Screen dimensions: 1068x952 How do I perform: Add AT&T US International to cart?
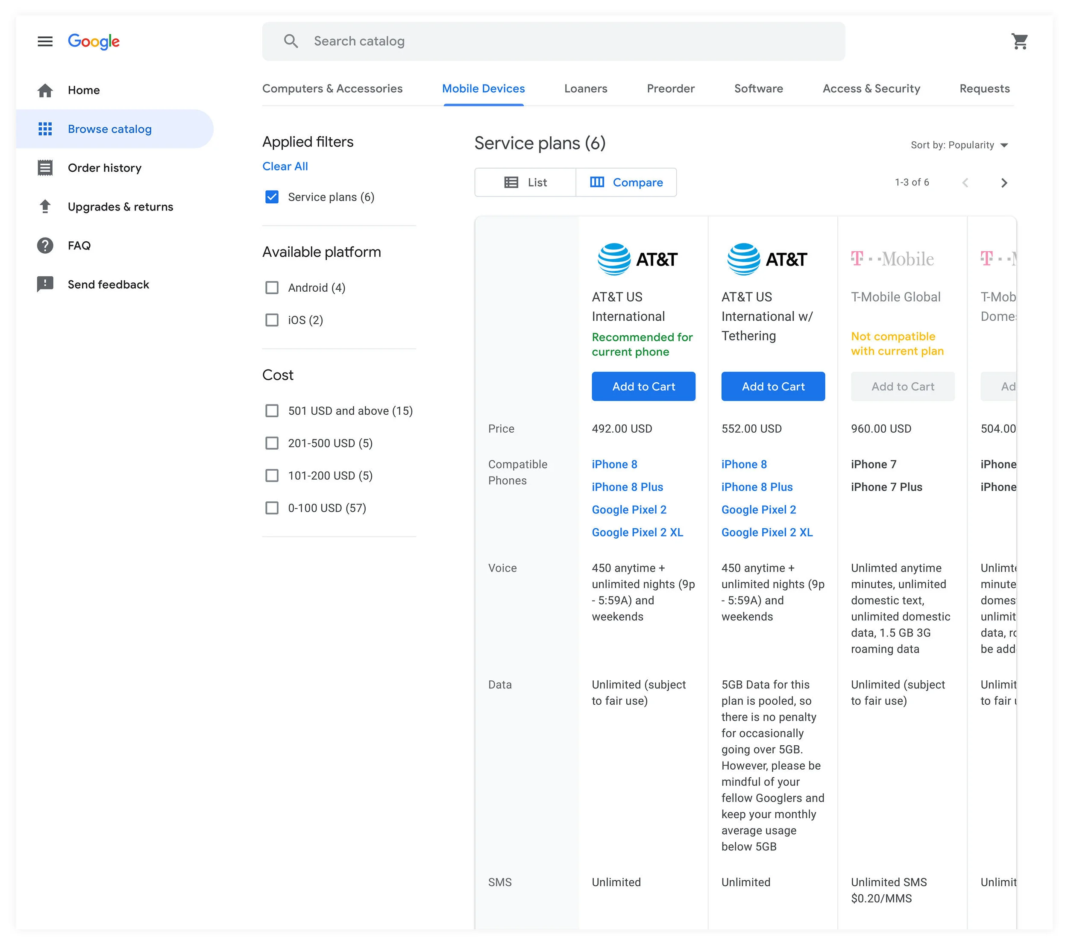coord(643,387)
